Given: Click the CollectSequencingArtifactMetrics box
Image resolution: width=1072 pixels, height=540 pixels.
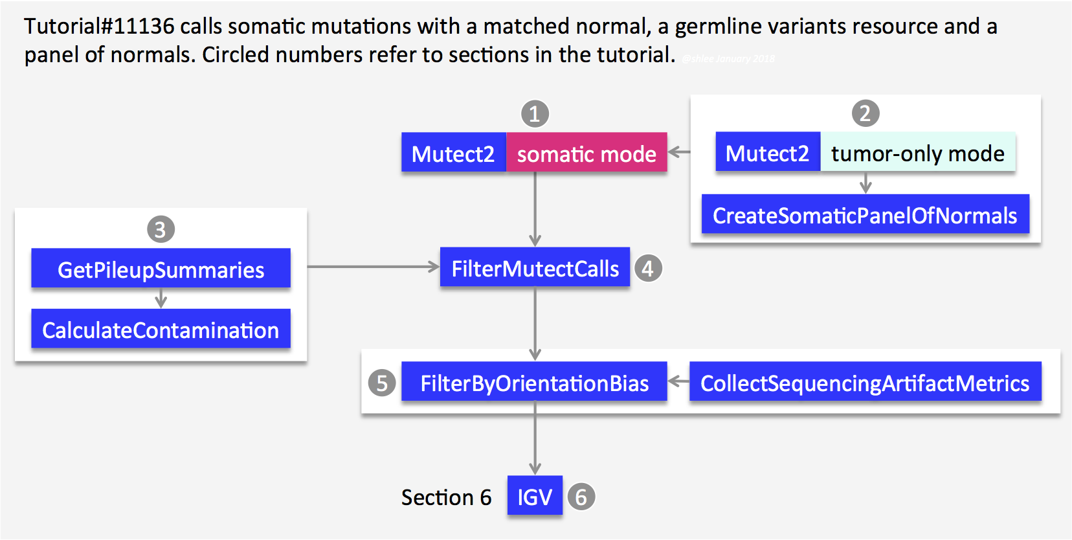Looking at the screenshot, I should [865, 382].
